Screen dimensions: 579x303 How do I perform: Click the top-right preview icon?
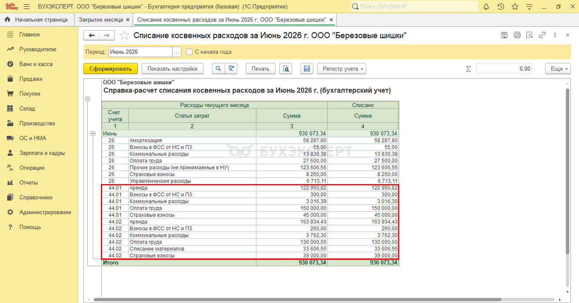(530, 35)
